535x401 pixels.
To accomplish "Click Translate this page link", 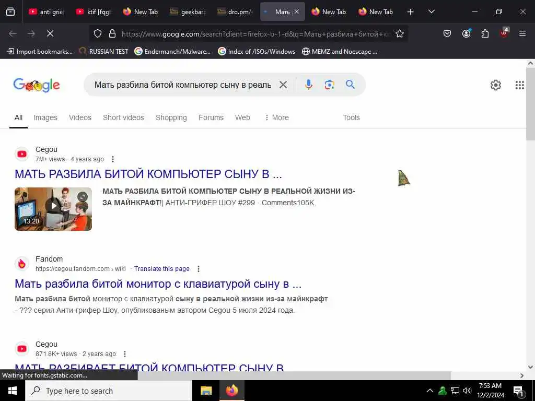I will (162, 269).
